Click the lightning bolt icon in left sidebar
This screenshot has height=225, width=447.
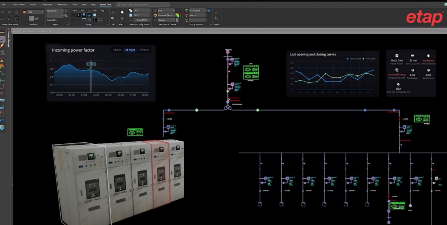tap(2, 45)
